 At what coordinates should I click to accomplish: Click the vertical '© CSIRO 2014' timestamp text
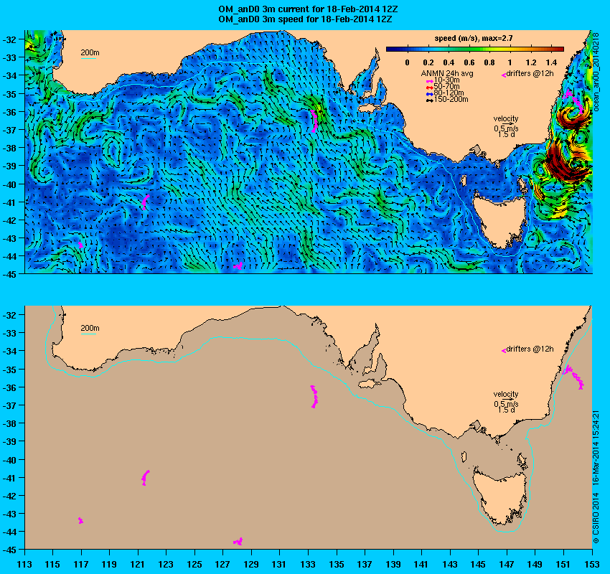click(596, 476)
